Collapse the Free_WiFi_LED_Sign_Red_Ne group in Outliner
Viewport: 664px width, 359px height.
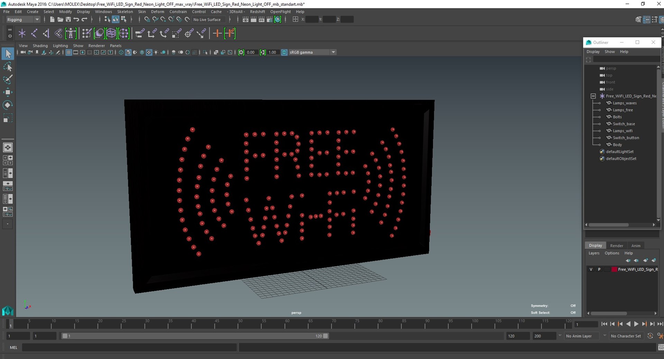tap(593, 96)
